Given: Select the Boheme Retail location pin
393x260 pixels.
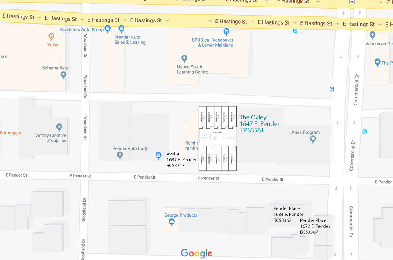Looking at the screenshot, I should pos(63,75).
